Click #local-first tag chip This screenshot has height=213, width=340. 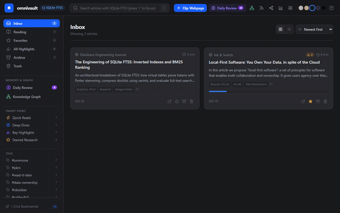(x=220, y=84)
